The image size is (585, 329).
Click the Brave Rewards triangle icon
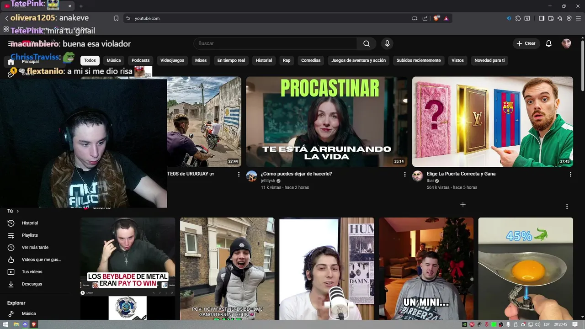(x=446, y=18)
